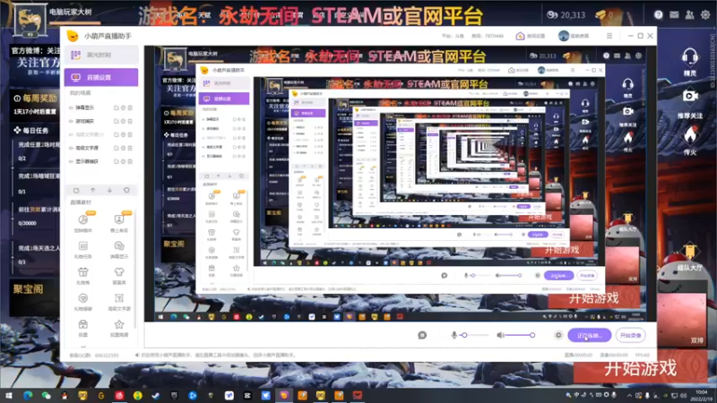Toggle visibility eye of 游戏捕获 scene
Image resolution: width=717 pixels, height=403 pixels.
coord(71,121)
